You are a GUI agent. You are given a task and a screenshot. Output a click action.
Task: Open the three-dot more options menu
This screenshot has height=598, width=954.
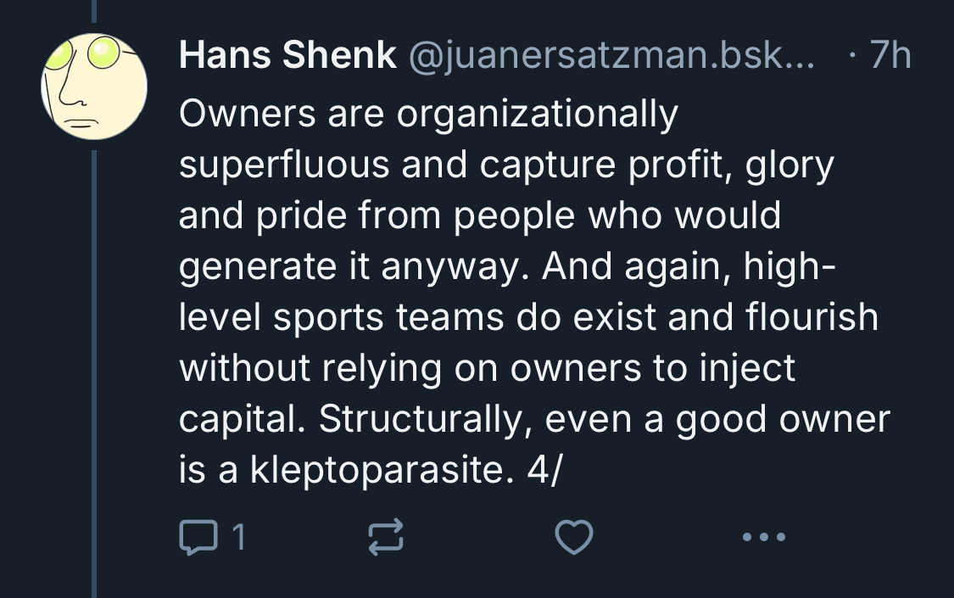(763, 536)
